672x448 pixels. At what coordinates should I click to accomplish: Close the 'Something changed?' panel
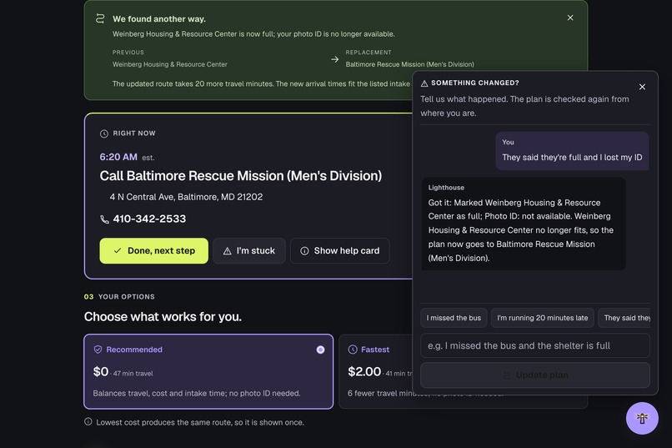point(642,87)
